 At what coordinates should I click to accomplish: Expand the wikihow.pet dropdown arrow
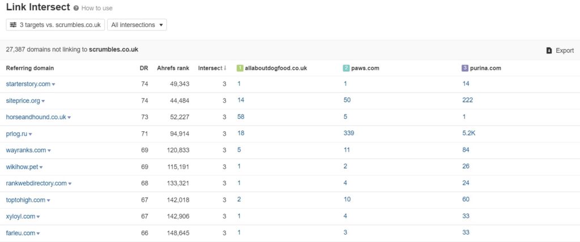pos(41,167)
